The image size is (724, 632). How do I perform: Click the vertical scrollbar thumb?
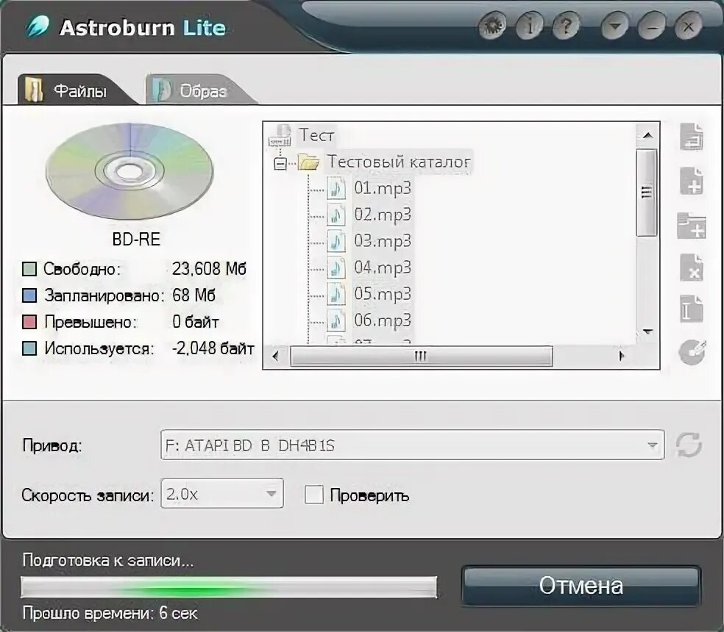click(647, 193)
